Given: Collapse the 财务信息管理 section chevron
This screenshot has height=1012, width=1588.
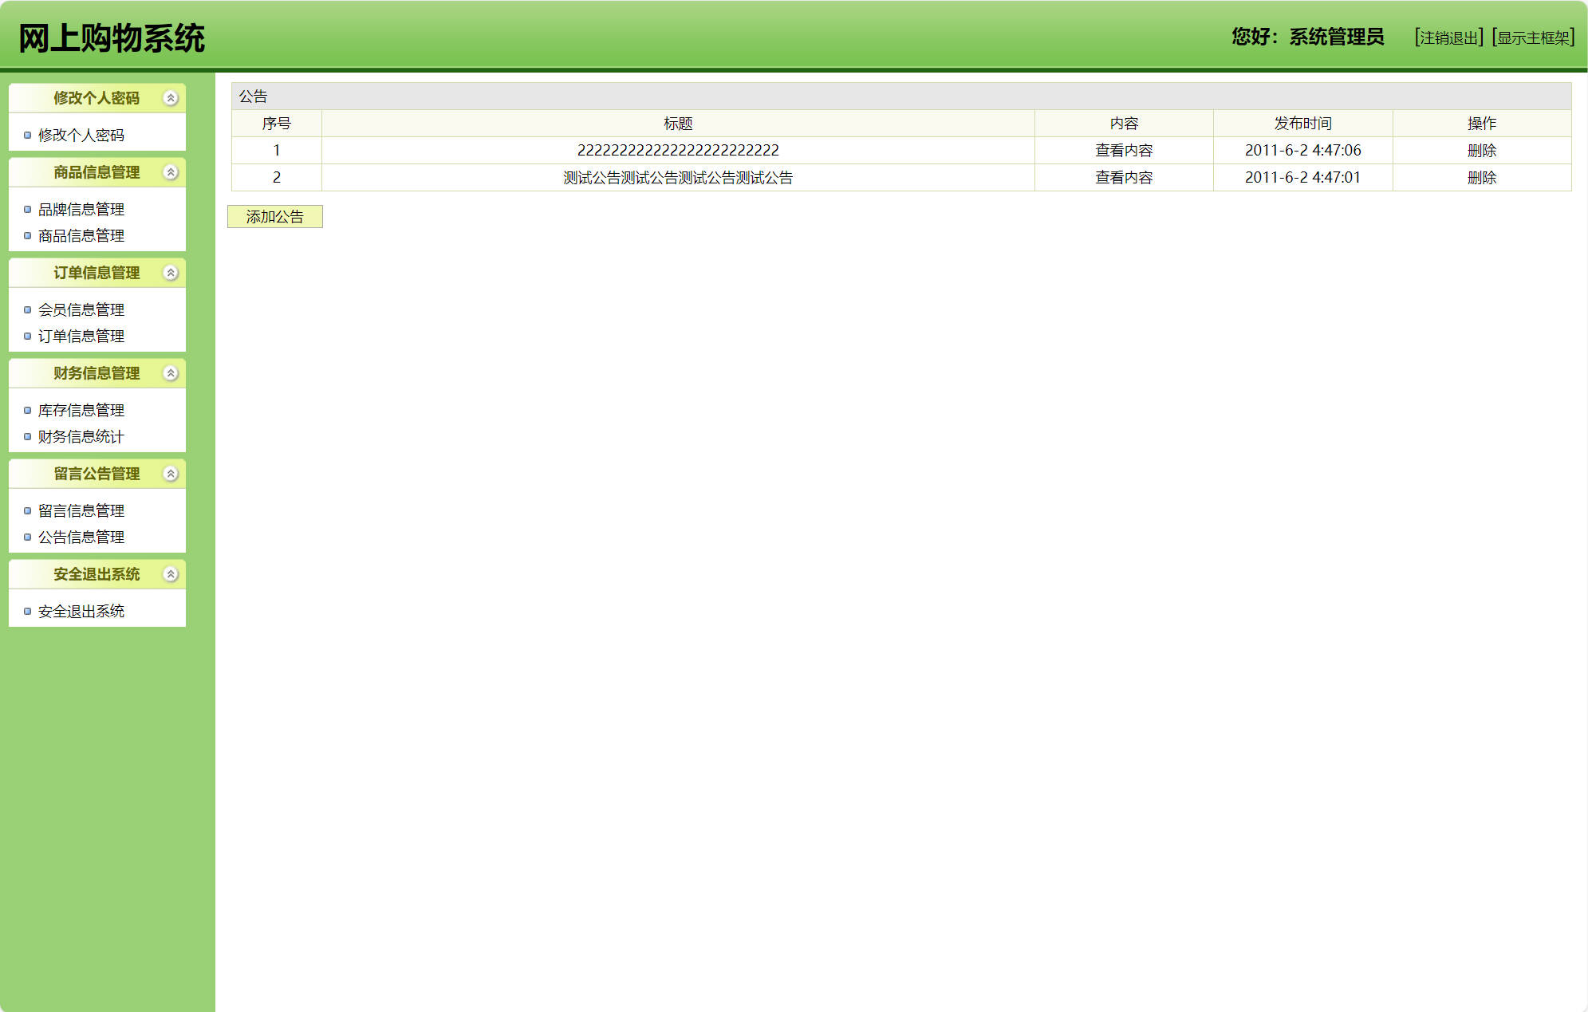Looking at the screenshot, I should point(170,373).
